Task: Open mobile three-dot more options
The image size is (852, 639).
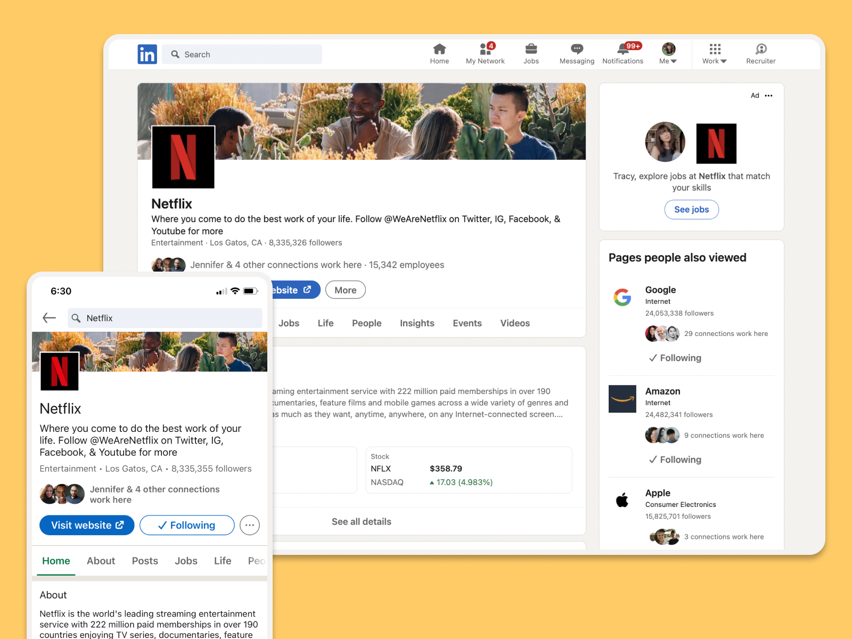Action: click(250, 525)
